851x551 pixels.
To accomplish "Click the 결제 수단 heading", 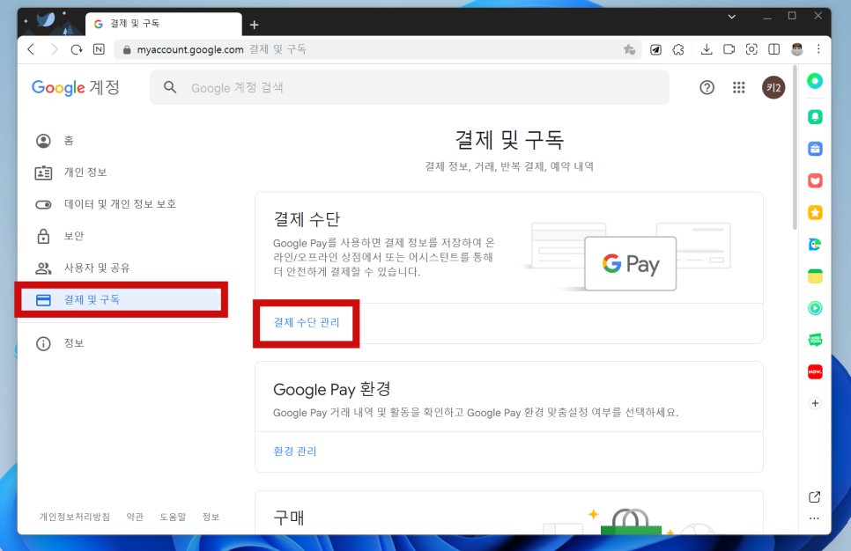I will (x=307, y=219).
